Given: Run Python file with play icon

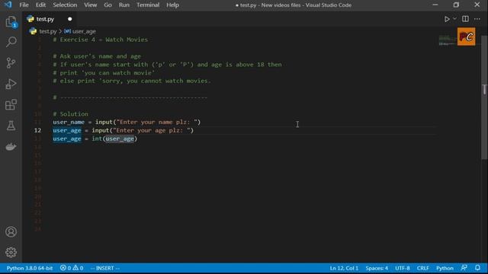Looking at the screenshot, I should click(x=447, y=19).
